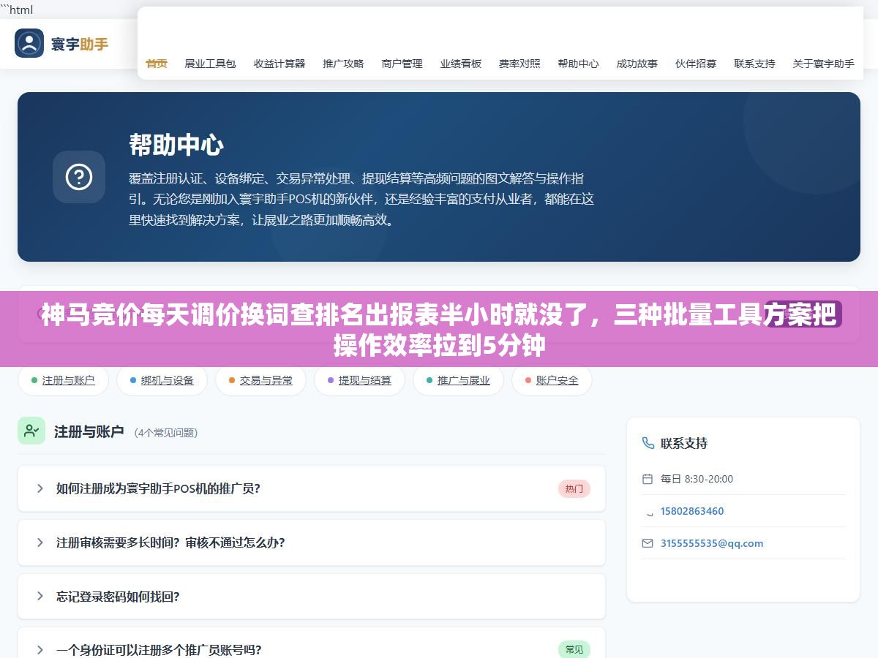Expand 忘记登录密码如何找回 question
Image resolution: width=878 pixels, height=658 pixels.
coord(312,597)
